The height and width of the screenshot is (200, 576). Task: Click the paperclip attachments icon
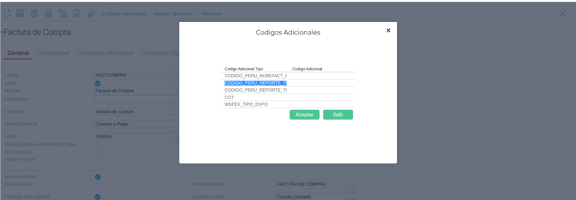coord(91,13)
